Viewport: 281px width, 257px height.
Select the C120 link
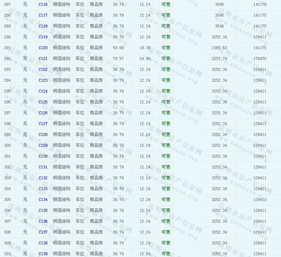(x=43, y=48)
